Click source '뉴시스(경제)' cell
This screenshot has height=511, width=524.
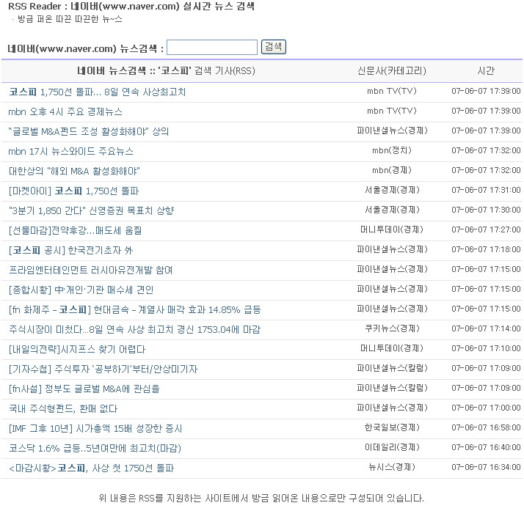[392, 467]
